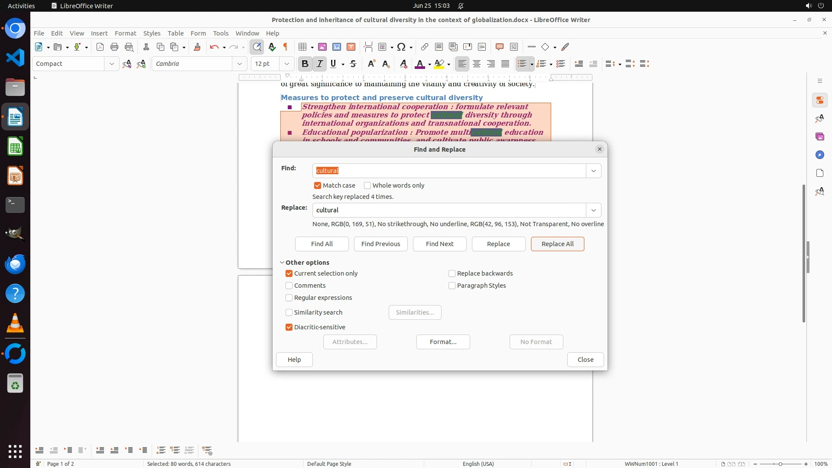Uncheck the Match case checkbox
The height and width of the screenshot is (468, 832).
click(318, 185)
